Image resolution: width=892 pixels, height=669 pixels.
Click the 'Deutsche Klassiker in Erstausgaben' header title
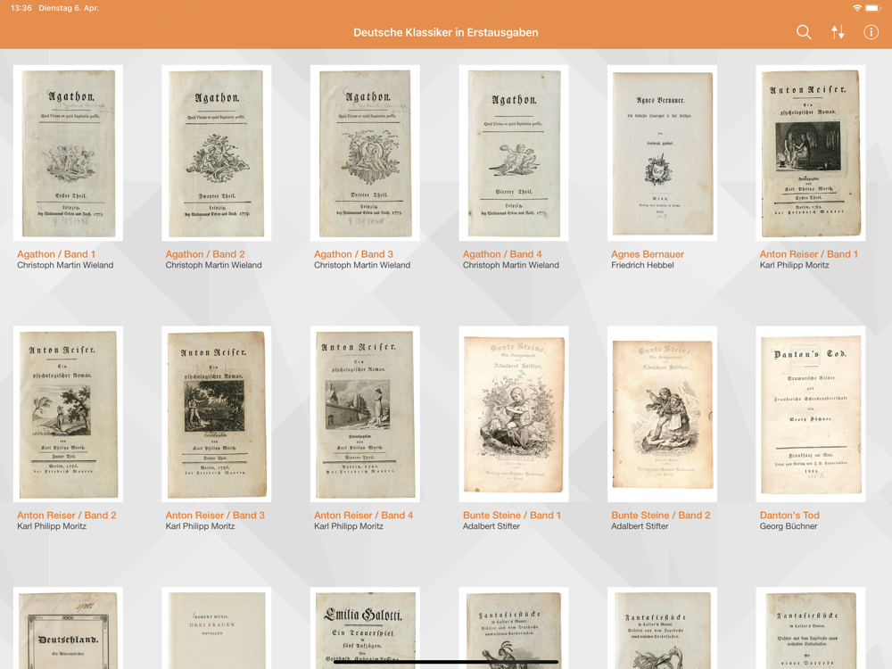pos(445,32)
